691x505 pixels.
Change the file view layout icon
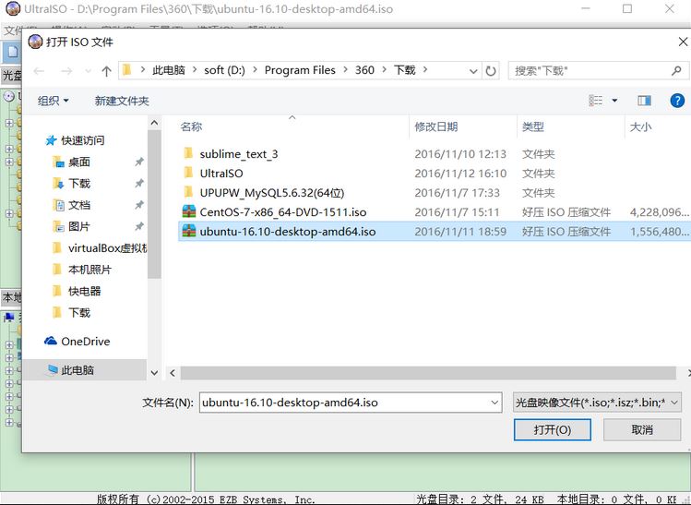(x=595, y=101)
